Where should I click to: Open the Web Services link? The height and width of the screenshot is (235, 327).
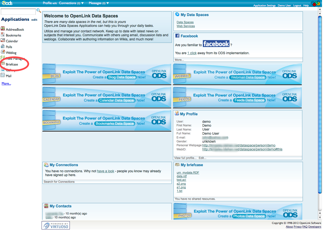click(186, 26)
